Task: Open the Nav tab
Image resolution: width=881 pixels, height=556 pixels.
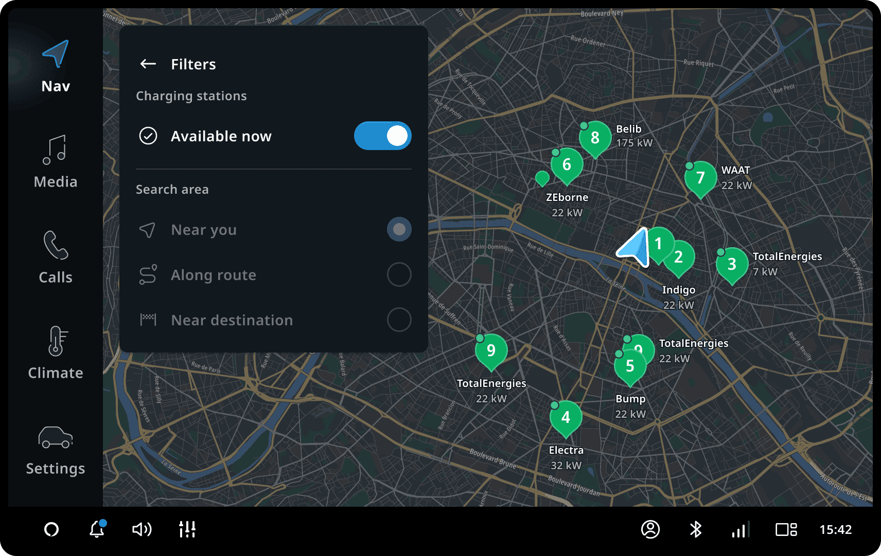Action: [x=56, y=67]
